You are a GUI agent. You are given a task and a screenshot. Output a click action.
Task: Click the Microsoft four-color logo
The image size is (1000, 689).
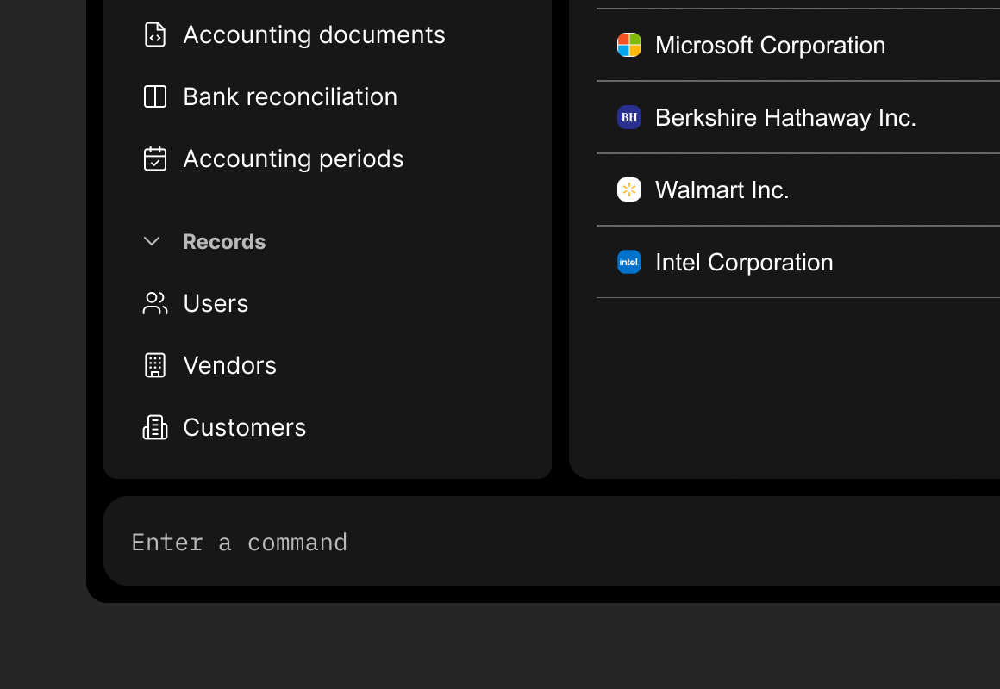click(x=629, y=45)
